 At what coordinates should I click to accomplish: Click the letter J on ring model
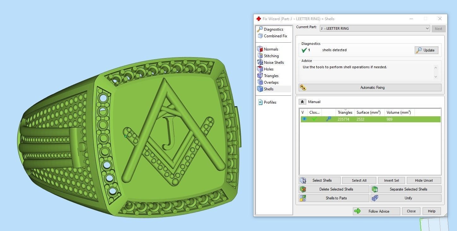pos(170,133)
